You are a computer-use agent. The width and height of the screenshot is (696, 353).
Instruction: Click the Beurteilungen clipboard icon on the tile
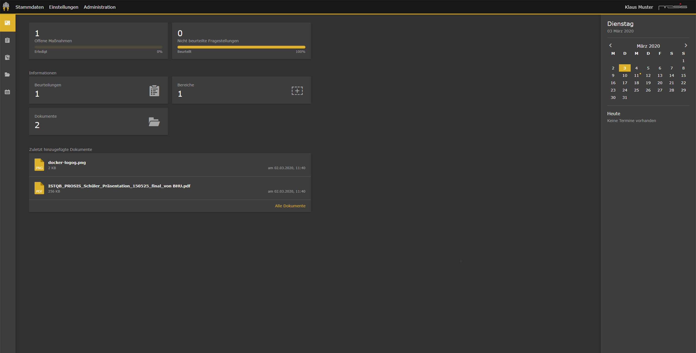click(154, 91)
